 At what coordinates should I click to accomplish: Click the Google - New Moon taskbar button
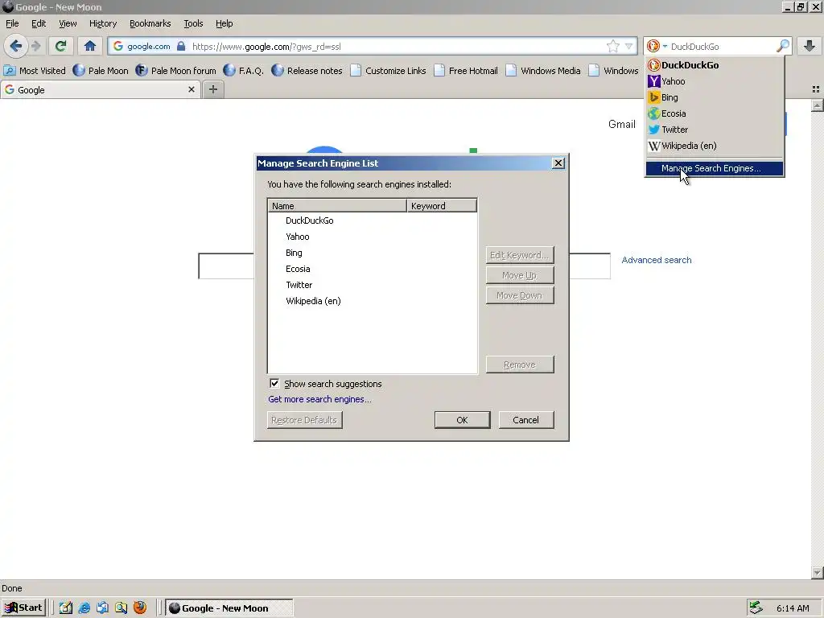229,608
